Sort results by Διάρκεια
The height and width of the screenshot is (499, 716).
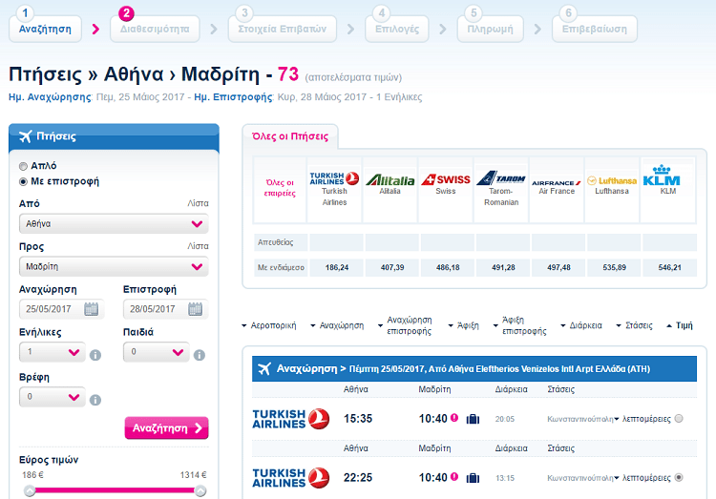(x=581, y=325)
